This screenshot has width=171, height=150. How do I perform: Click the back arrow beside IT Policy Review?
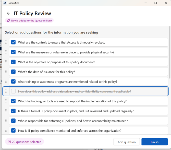coord(9,13)
